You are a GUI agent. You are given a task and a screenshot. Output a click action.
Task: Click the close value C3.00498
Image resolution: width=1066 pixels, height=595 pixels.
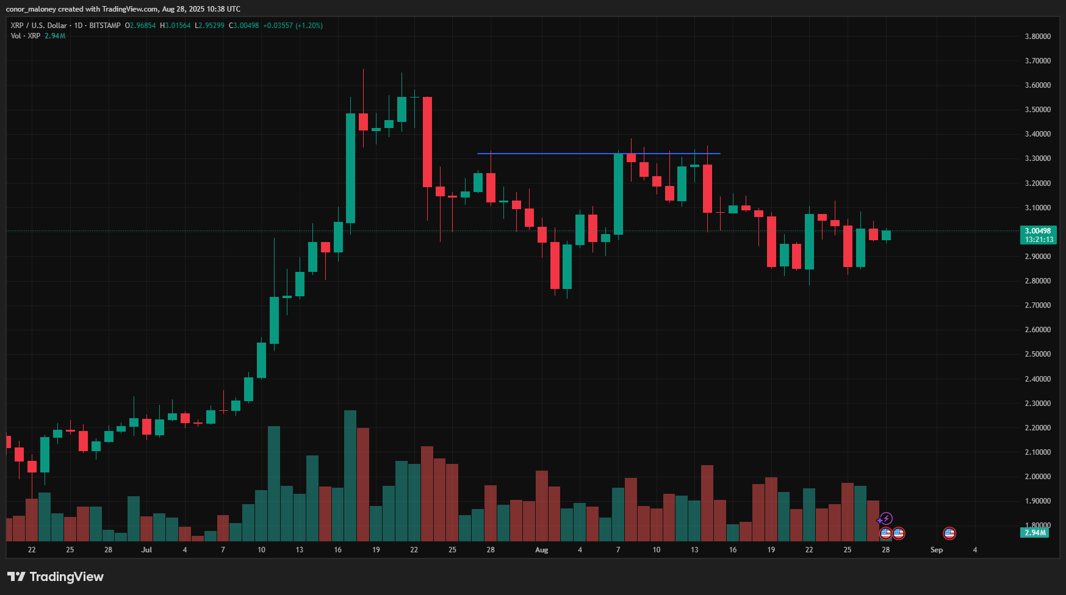243,26
